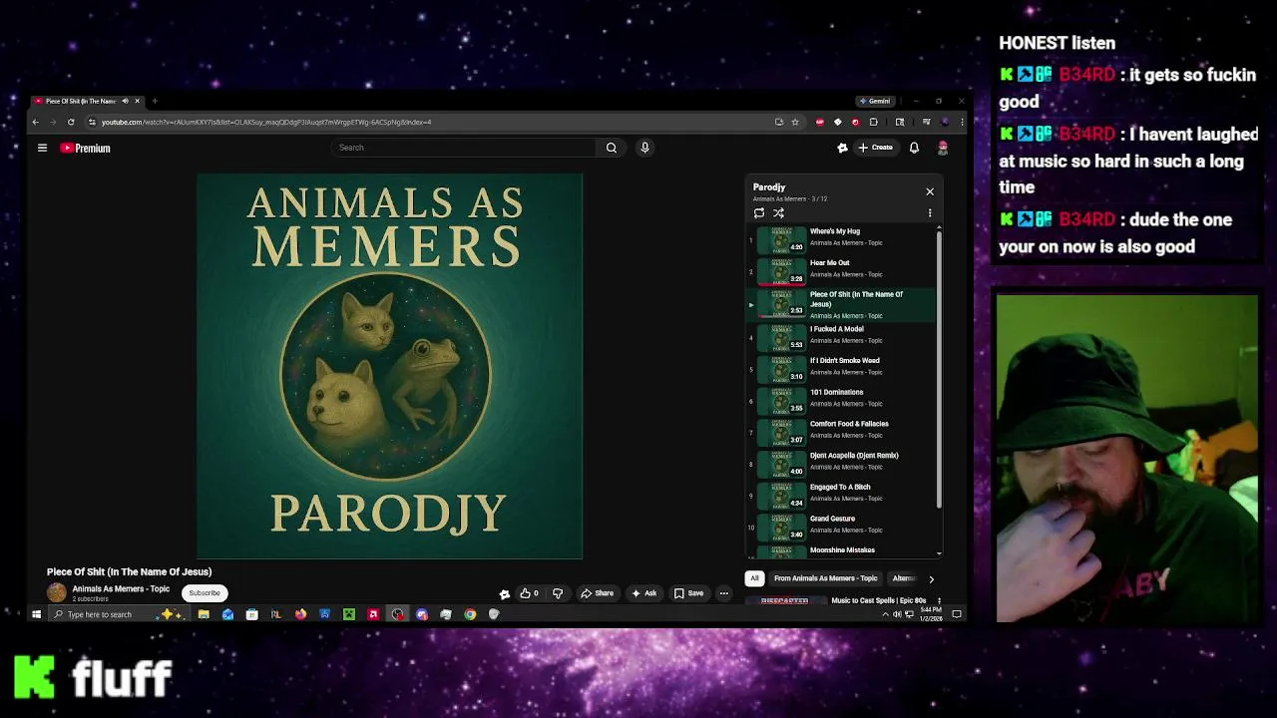Open the Windows notification center
The height and width of the screenshot is (718, 1277).
click(956, 614)
